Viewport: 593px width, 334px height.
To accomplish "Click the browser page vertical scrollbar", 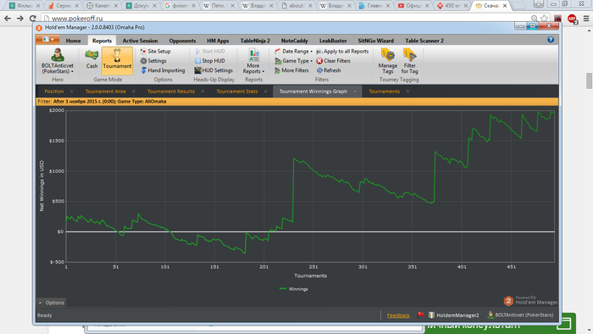I will point(590,81).
